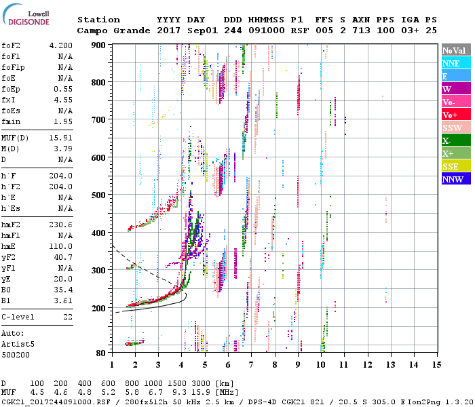Select the X- dark green legend swatch
This screenshot has height=407, width=475.
[456, 140]
